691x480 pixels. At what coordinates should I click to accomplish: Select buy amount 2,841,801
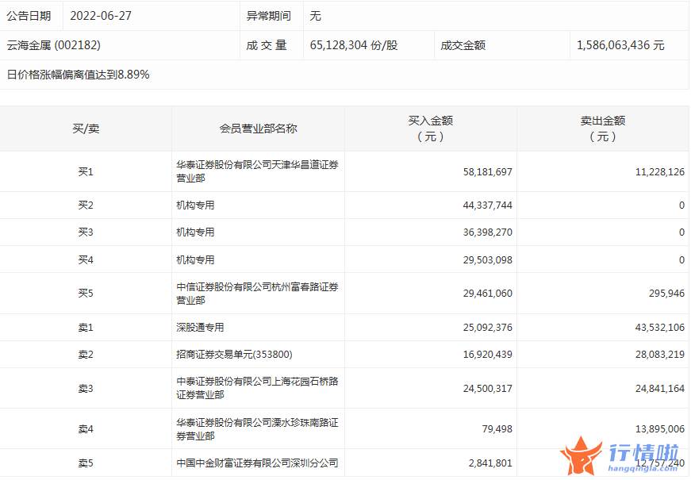tap(490, 463)
